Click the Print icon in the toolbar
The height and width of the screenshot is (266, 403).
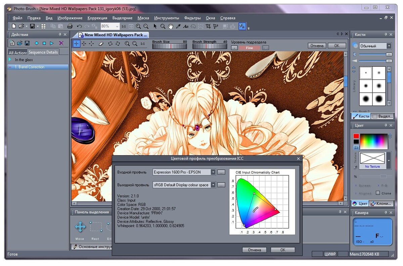pos(70,26)
